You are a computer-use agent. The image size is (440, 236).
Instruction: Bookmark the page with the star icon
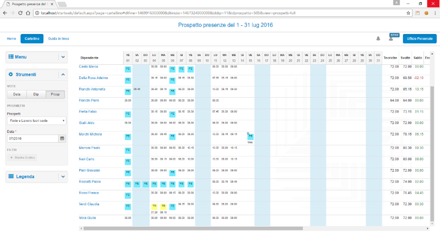(x=408, y=13)
